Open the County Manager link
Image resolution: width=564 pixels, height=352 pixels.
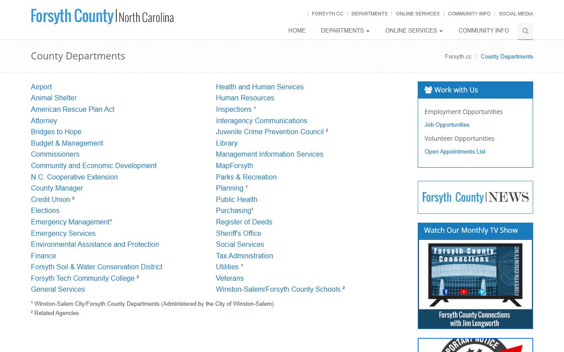click(x=57, y=188)
